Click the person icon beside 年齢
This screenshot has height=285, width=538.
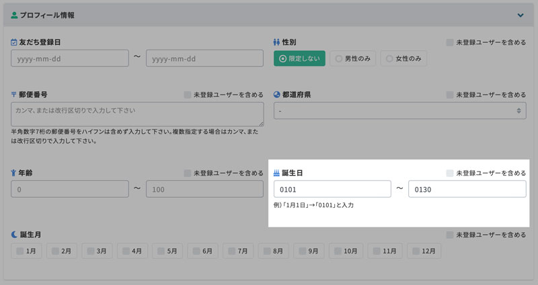(13, 173)
